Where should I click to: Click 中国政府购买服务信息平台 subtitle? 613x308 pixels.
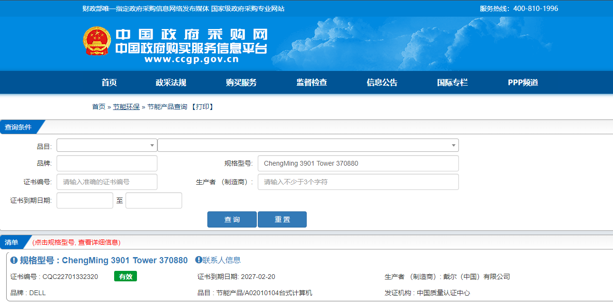pyautogui.click(x=191, y=48)
